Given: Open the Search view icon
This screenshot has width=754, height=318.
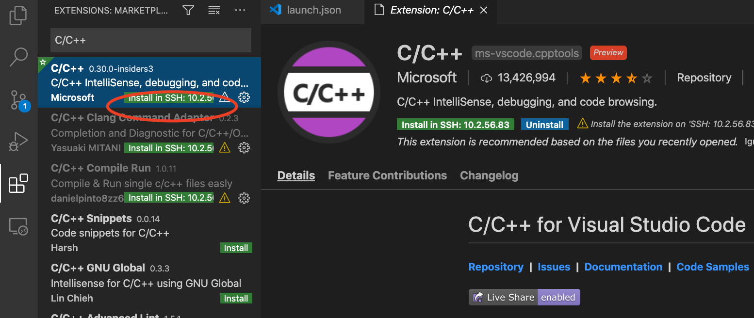Looking at the screenshot, I should (18, 57).
